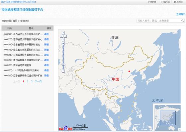This screenshot has width=186, height=132.
Task: Open the 联系我们 top menu item
Action: 179,2
